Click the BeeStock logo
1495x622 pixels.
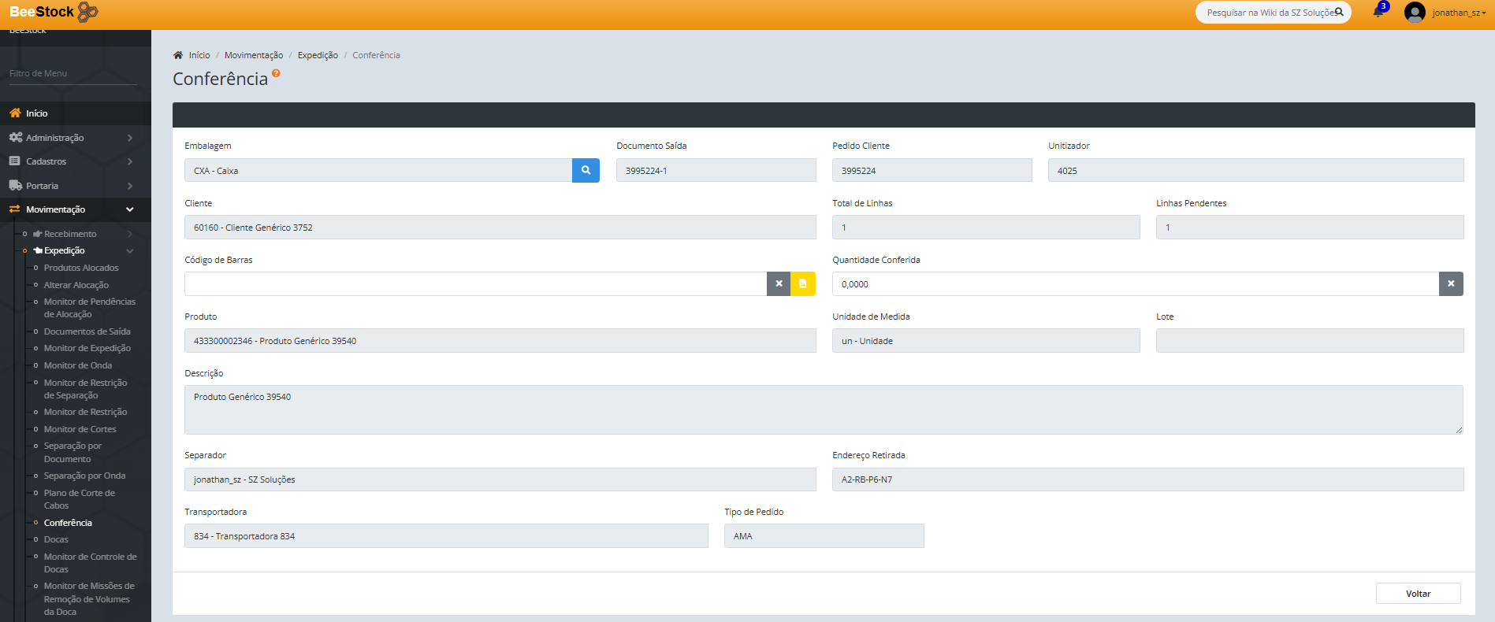click(x=54, y=12)
